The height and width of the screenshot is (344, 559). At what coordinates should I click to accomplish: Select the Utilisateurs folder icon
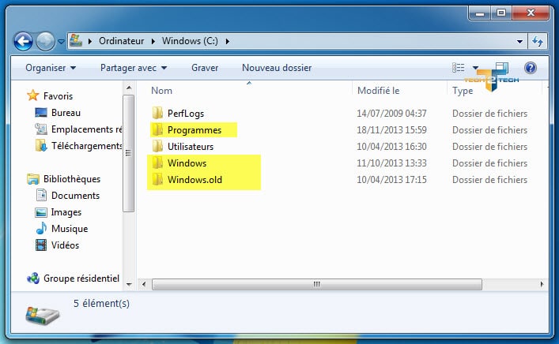(x=157, y=146)
